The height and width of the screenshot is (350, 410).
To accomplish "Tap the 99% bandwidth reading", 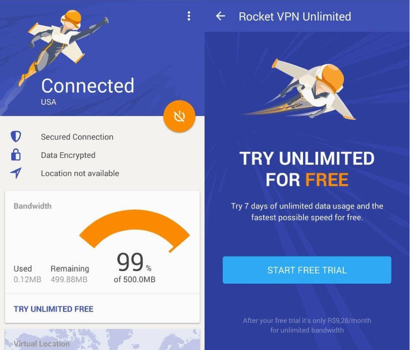I will point(134,262).
